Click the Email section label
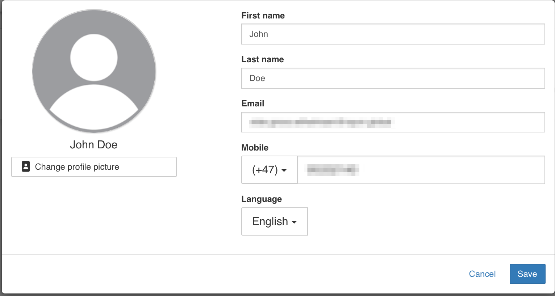 pos(253,103)
